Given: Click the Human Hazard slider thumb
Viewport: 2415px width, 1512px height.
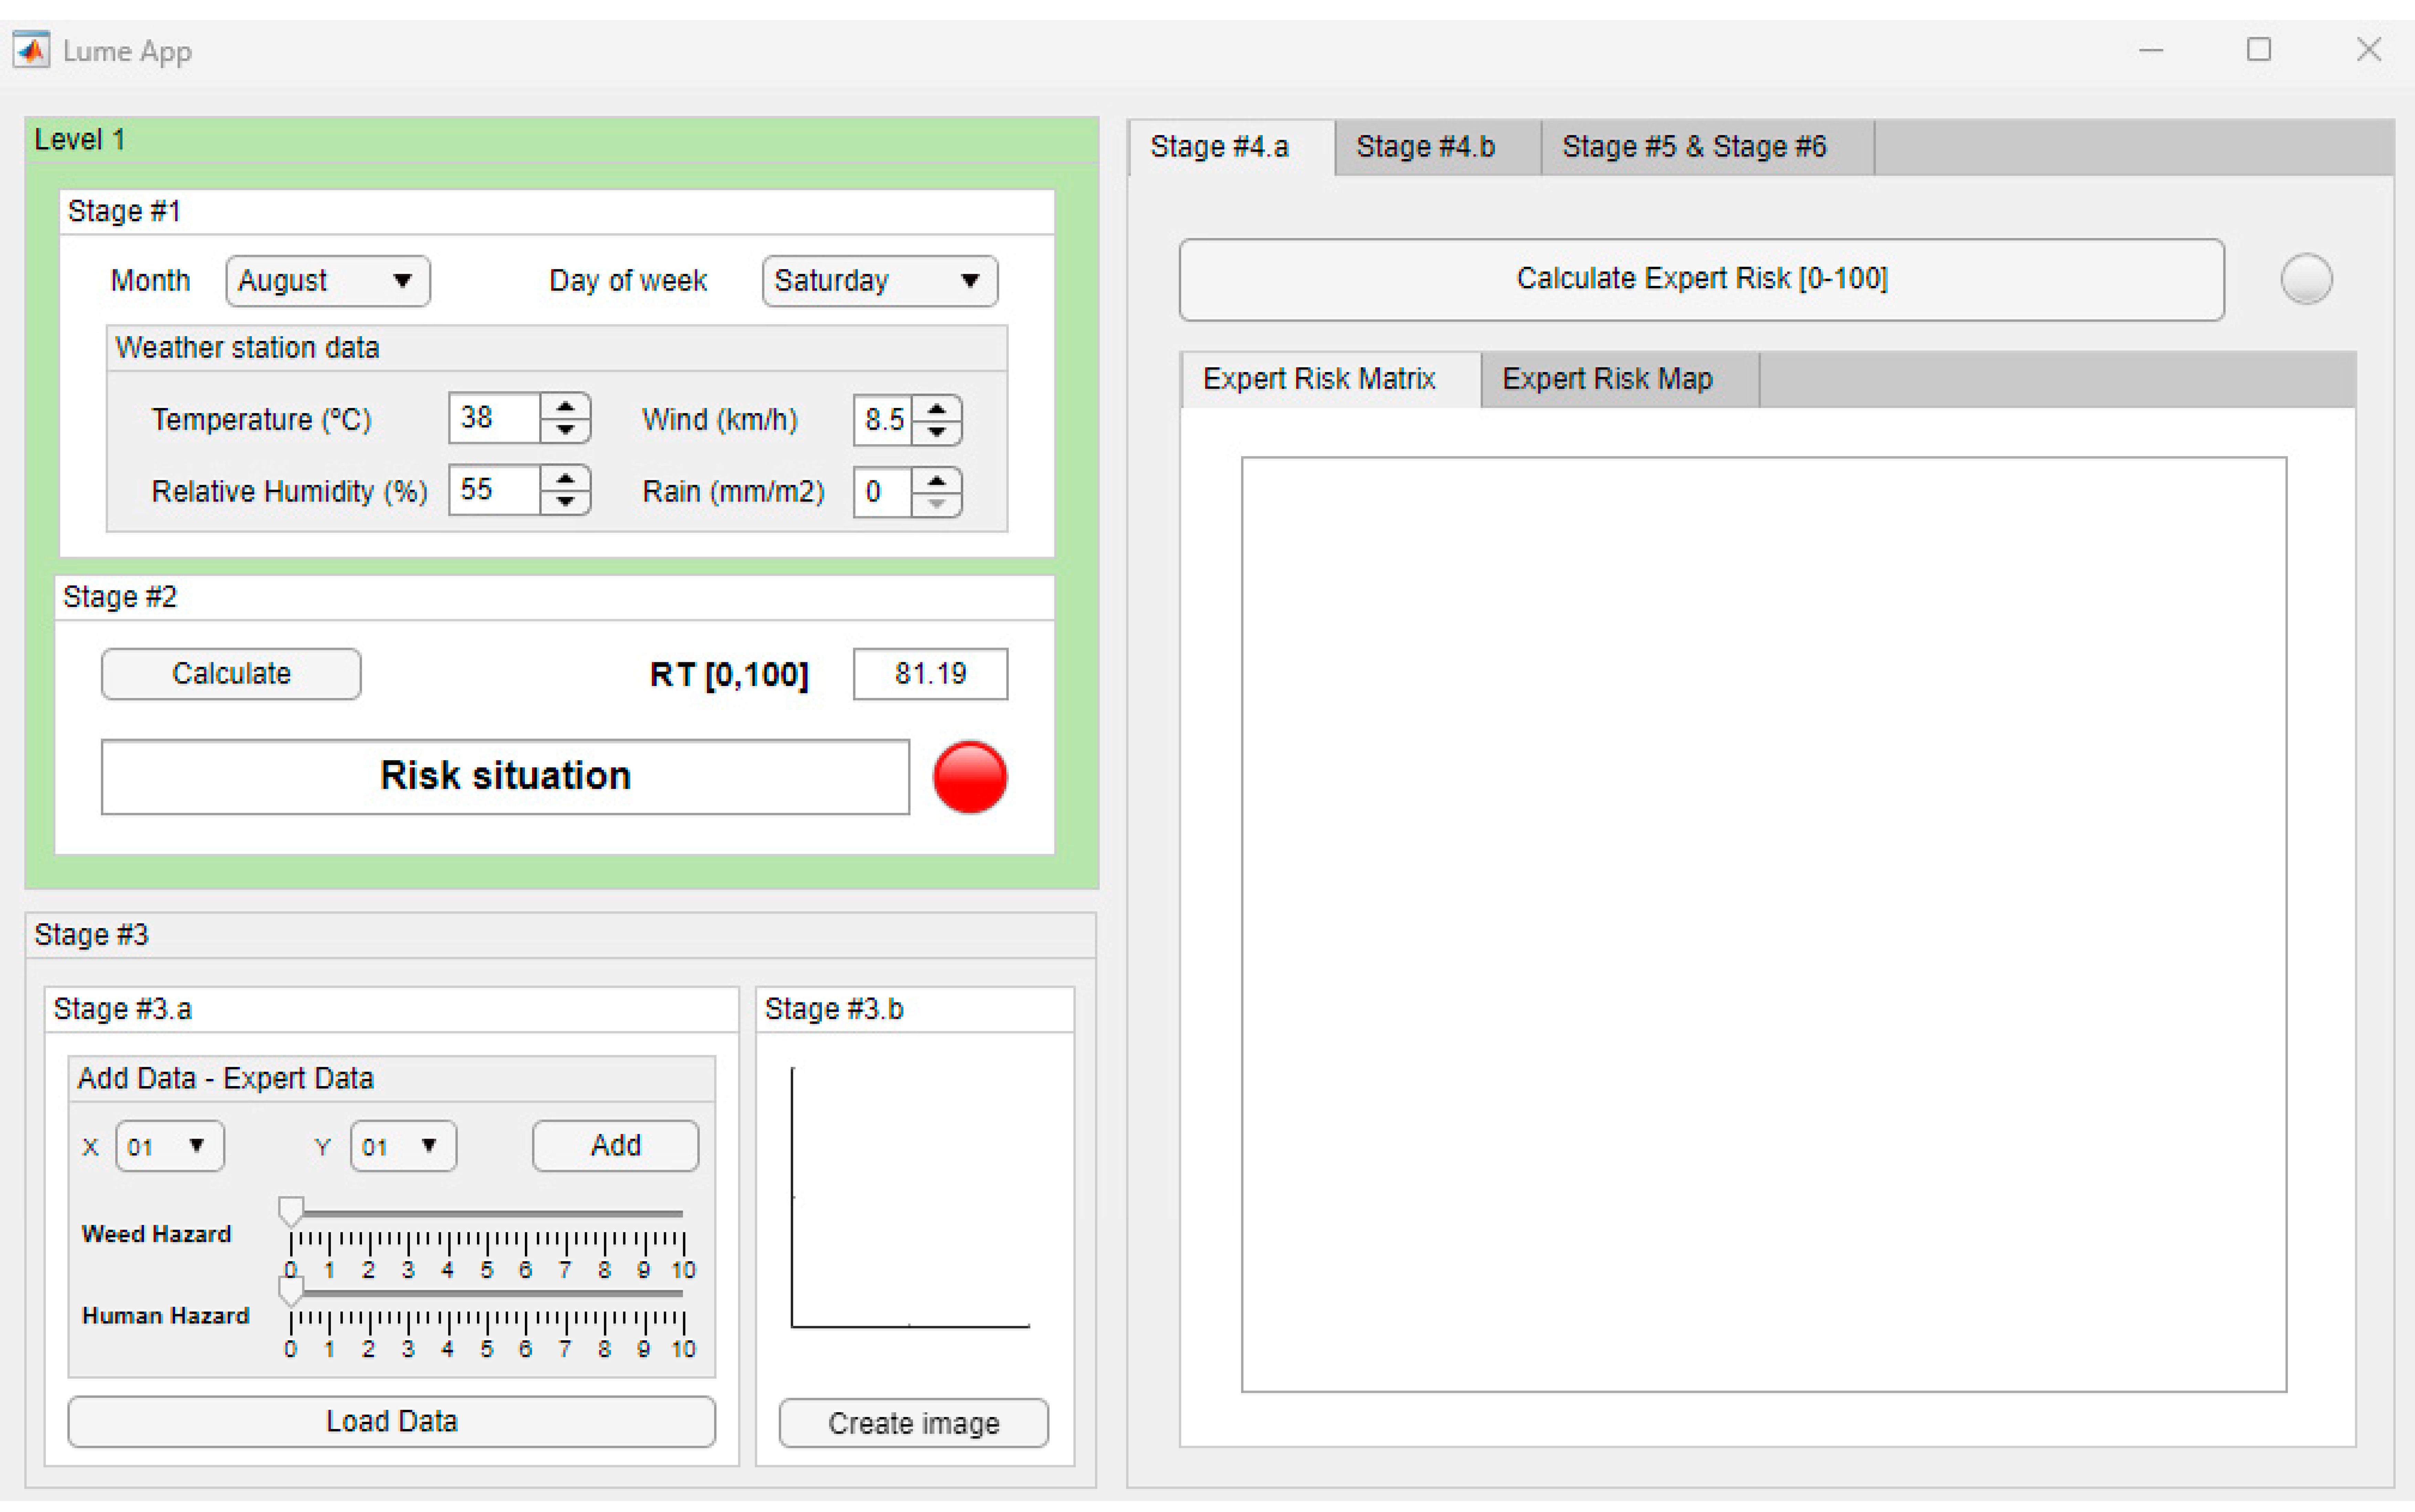Looking at the screenshot, I should (x=291, y=1291).
